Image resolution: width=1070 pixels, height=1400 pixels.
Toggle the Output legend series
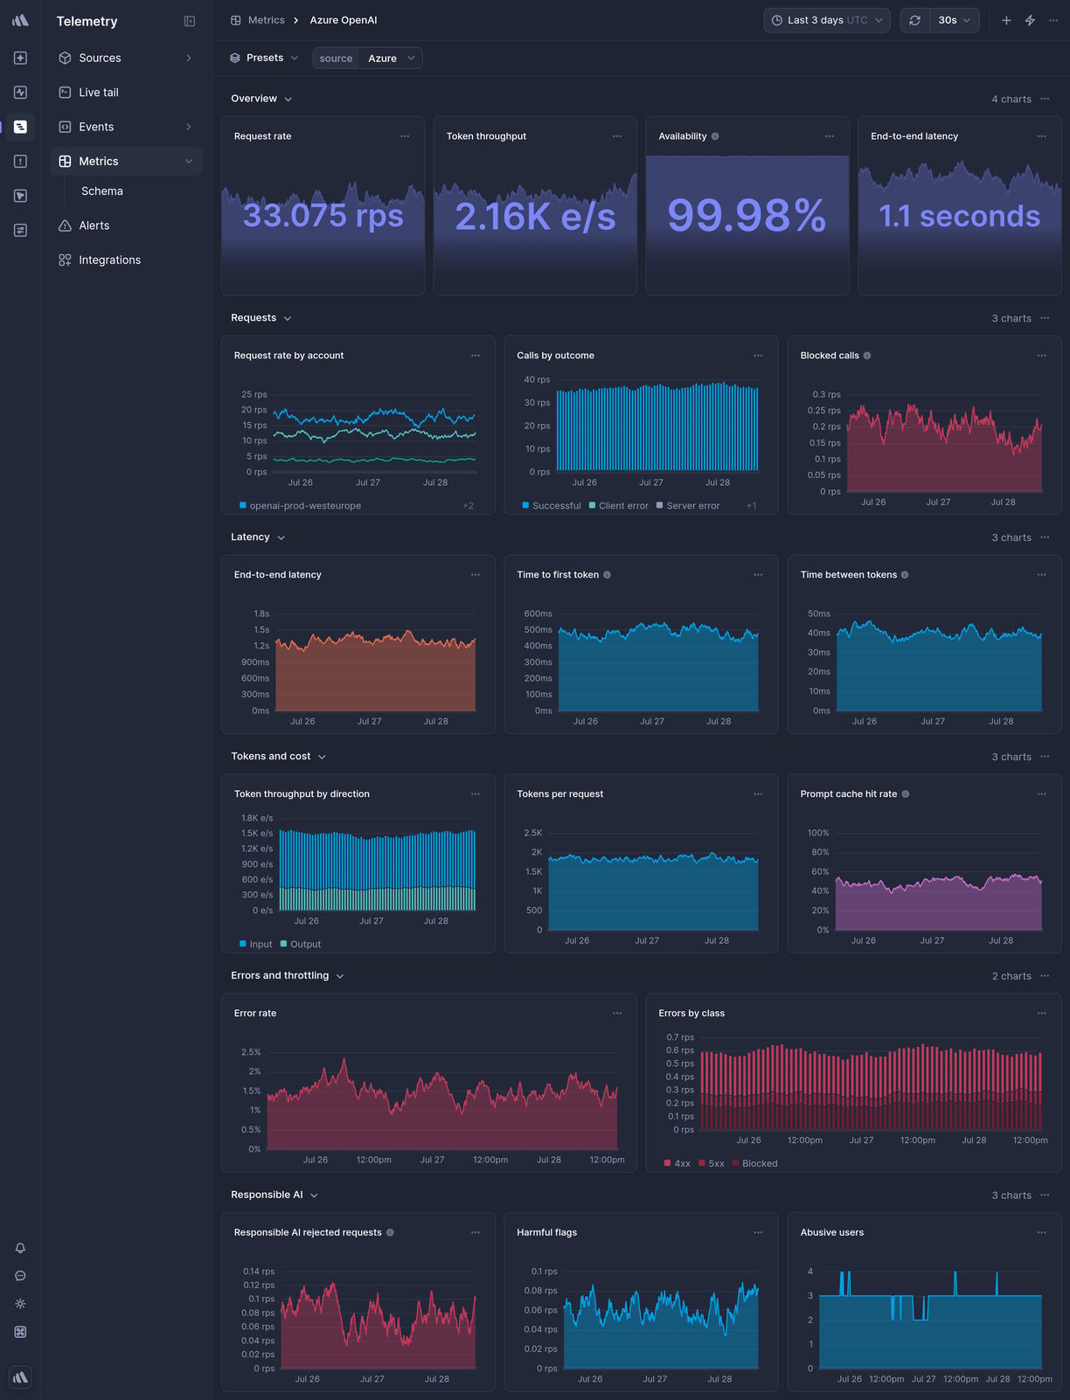click(301, 945)
